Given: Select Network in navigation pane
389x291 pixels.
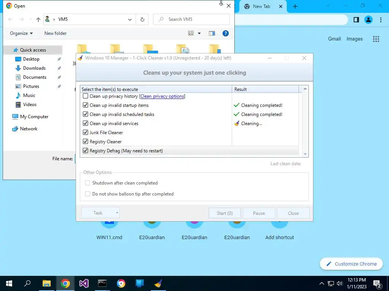Looking at the screenshot, I should coord(28,129).
